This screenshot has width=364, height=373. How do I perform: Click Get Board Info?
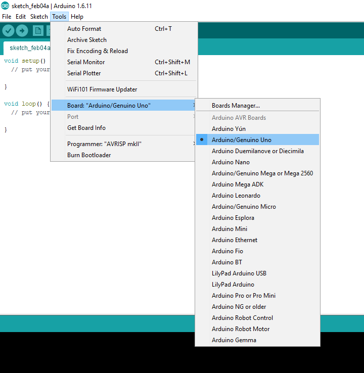coord(123,128)
